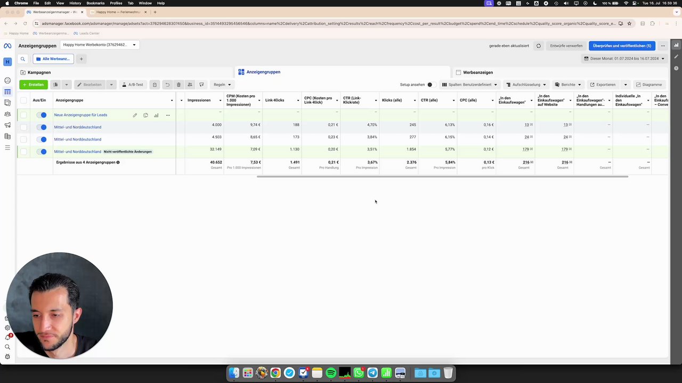The width and height of the screenshot is (682, 383).
Task: Click Überprüfen und veröffentlichen (5) button
Action: tap(622, 46)
